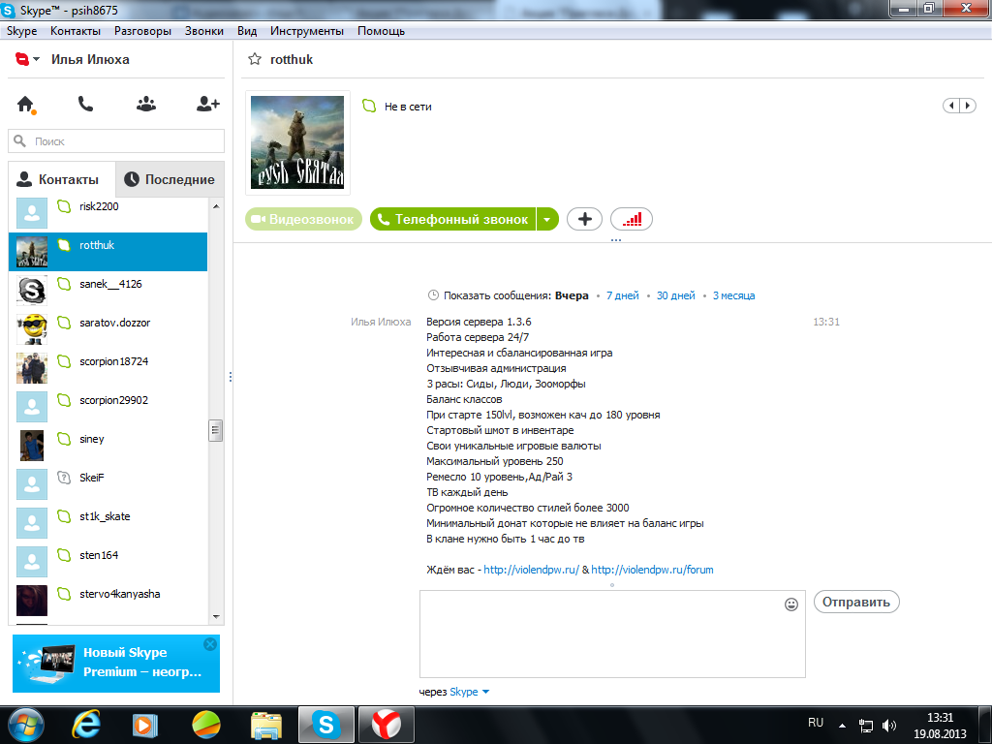Click rotthuk's bear profile picture
Image resolution: width=992 pixels, height=744 pixels.
(x=297, y=142)
